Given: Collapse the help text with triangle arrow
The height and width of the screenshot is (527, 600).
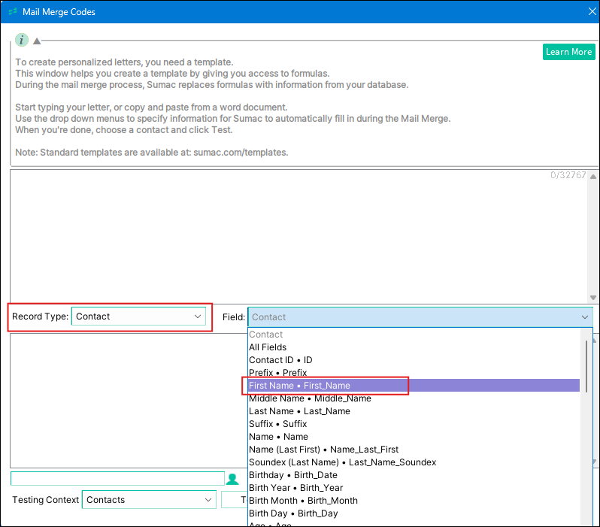Looking at the screenshot, I should [37, 41].
